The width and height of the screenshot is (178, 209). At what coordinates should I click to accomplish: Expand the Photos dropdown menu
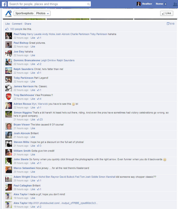42,13
